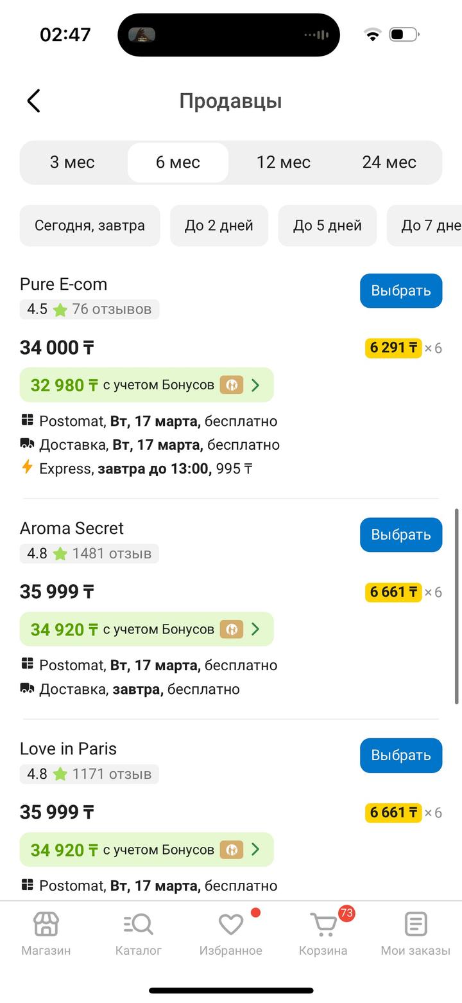462x1003 pixels.
Task: Select the 3 мес installment period
Action: (x=73, y=163)
